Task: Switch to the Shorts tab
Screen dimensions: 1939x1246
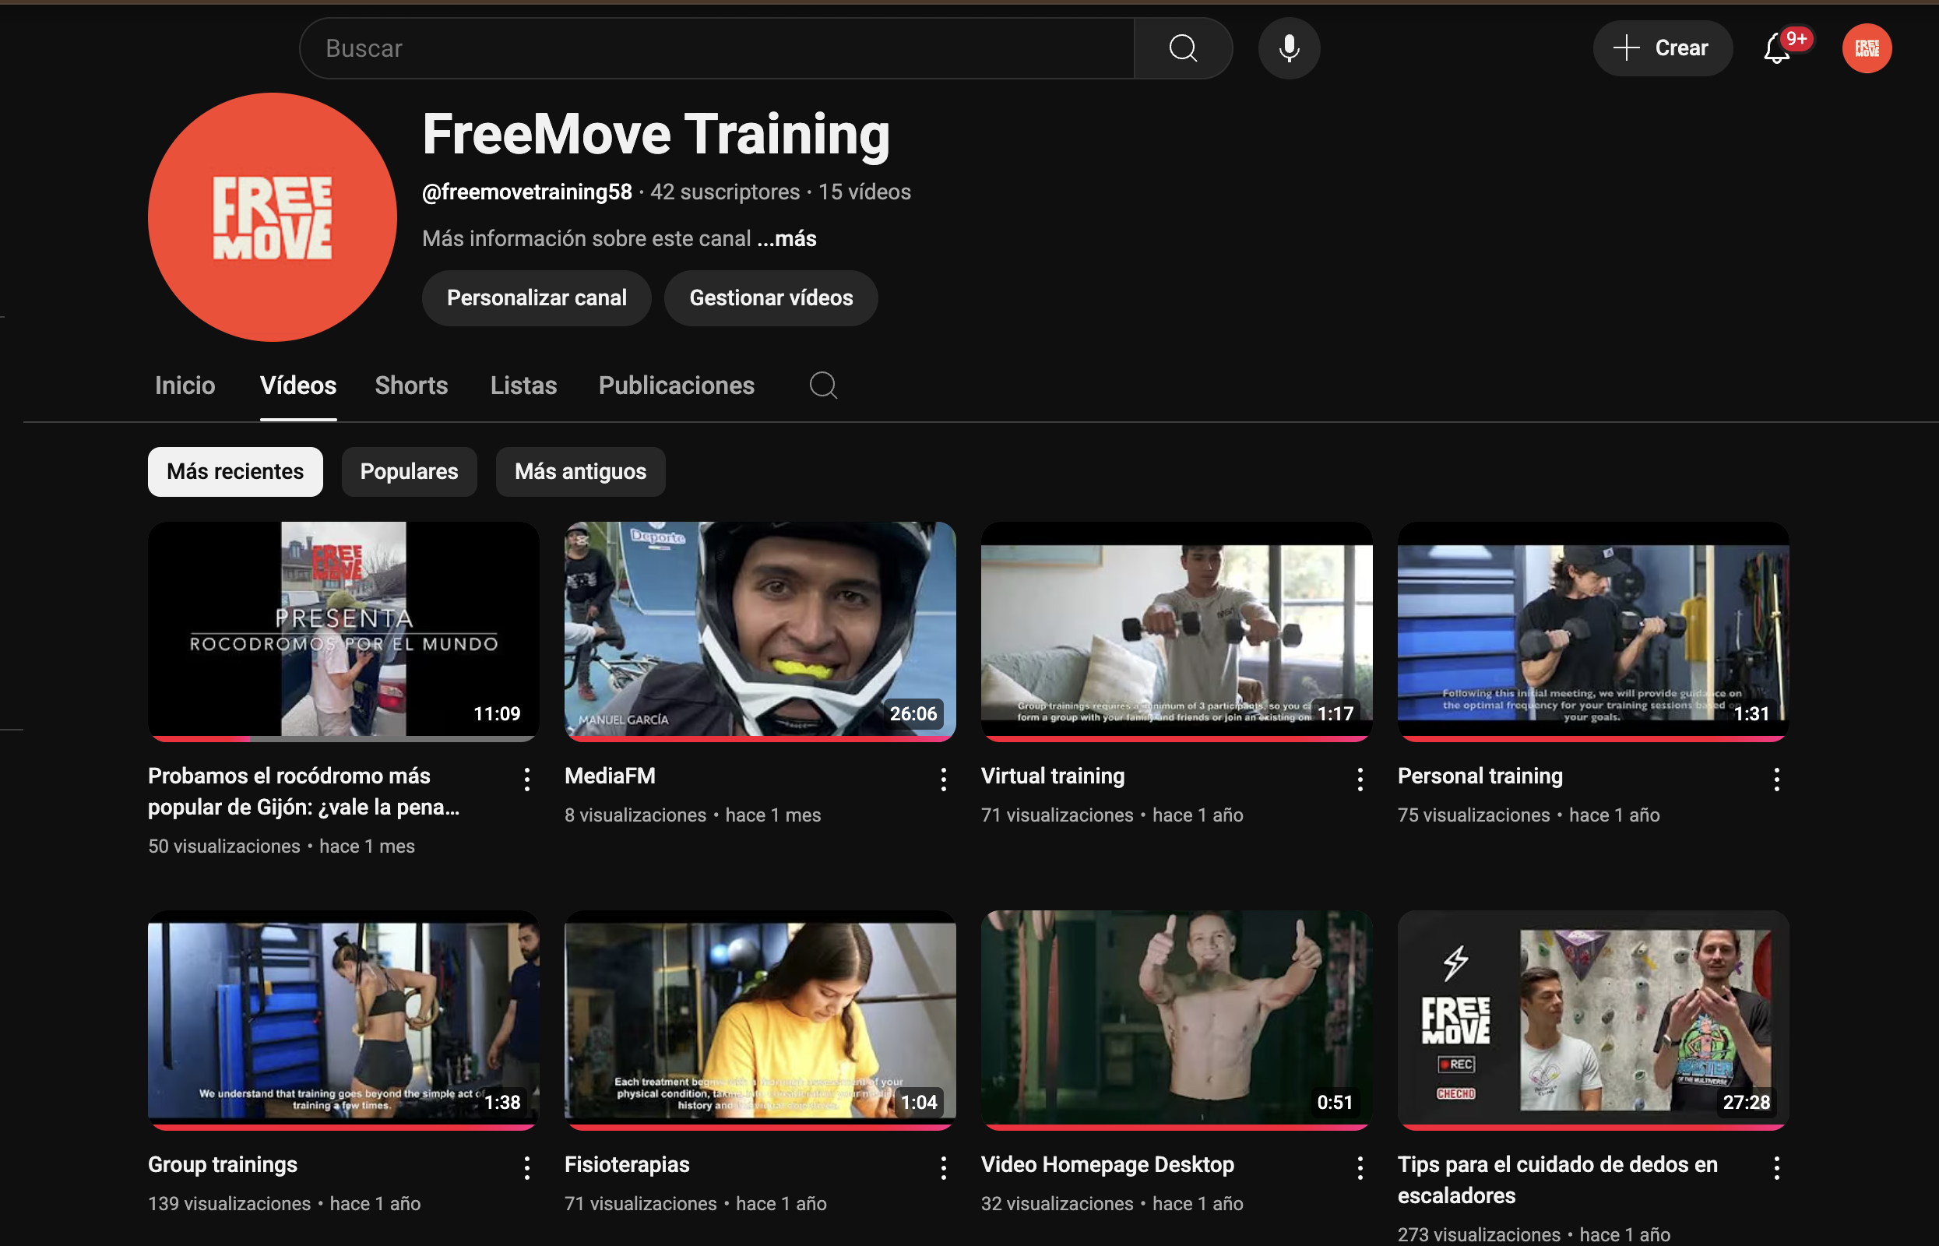Action: pyautogui.click(x=411, y=385)
